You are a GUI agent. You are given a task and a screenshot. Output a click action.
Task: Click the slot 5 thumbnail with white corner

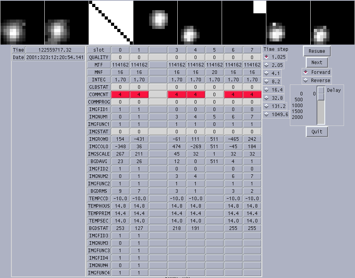(244, 23)
